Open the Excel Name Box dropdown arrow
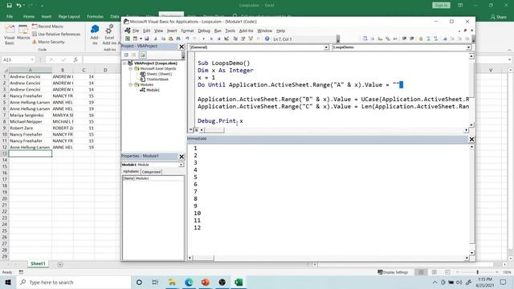Viewport: 514px width, 289px height. (x=32, y=59)
